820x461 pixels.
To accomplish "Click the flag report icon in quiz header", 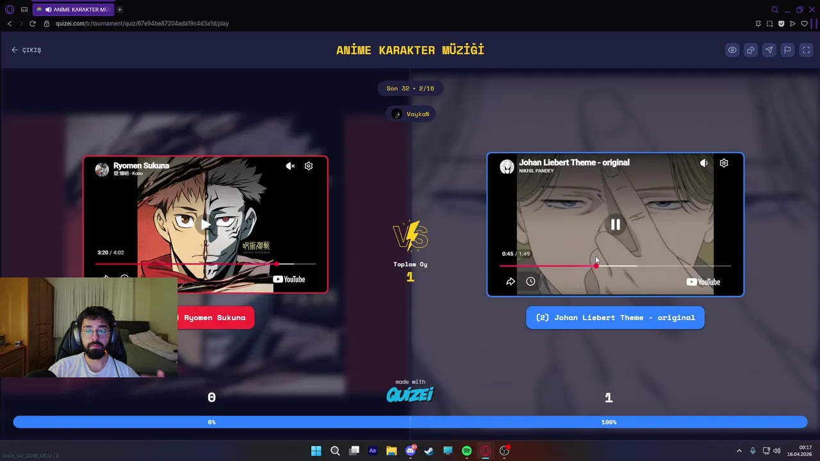I will tap(788, 50).
